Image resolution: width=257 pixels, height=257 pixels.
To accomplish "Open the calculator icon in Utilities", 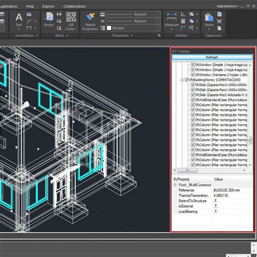I will point(183,21).
